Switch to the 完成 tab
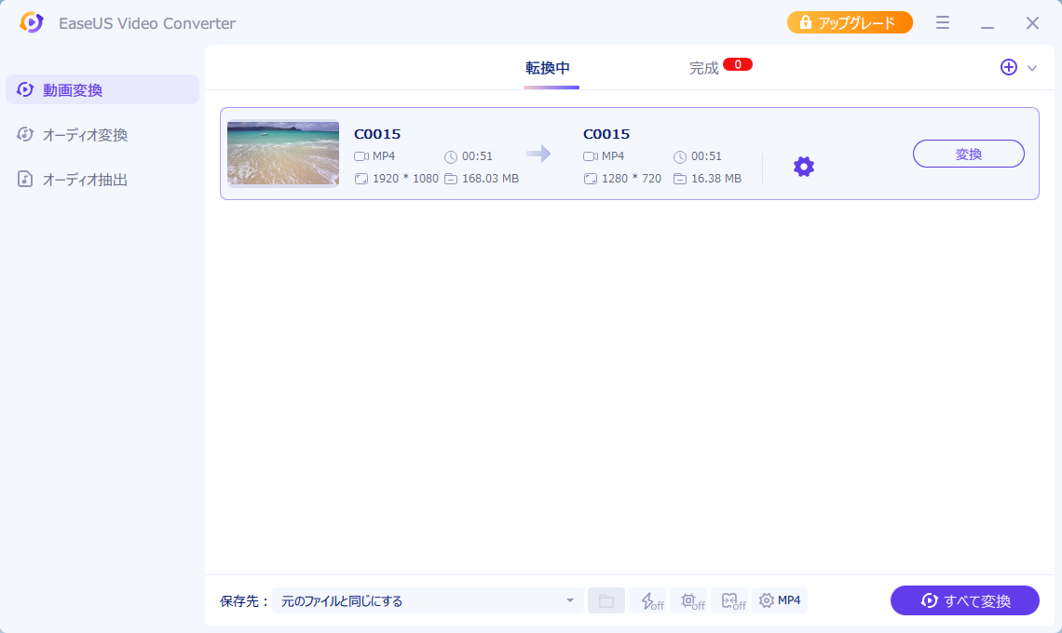This screenshot has height=633, width=1062. (x=704, y=68)
